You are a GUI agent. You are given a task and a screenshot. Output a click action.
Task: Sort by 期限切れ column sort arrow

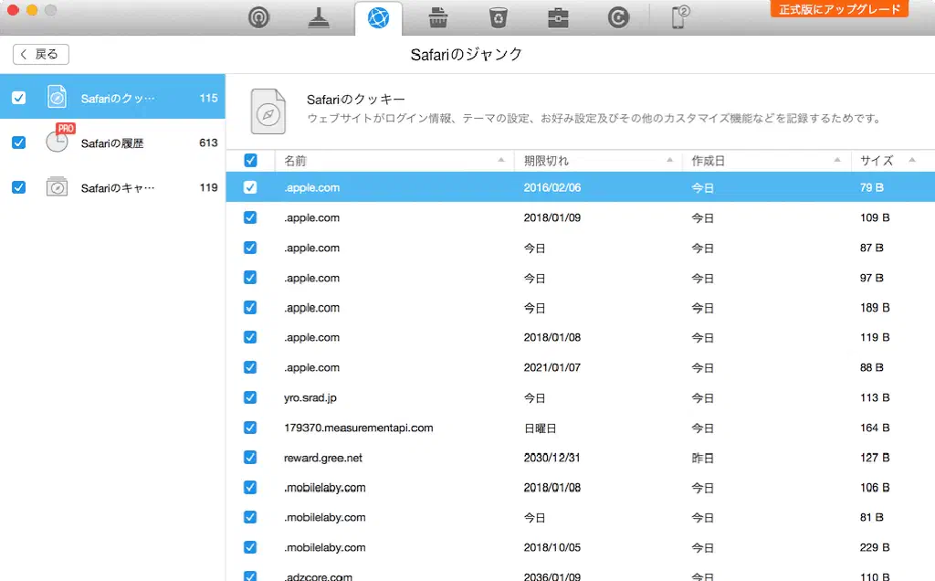tap(669, 161)
